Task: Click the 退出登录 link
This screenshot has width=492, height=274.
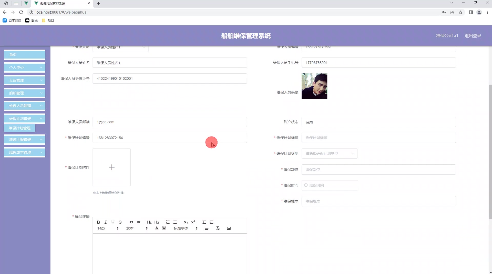Action: 473,36
